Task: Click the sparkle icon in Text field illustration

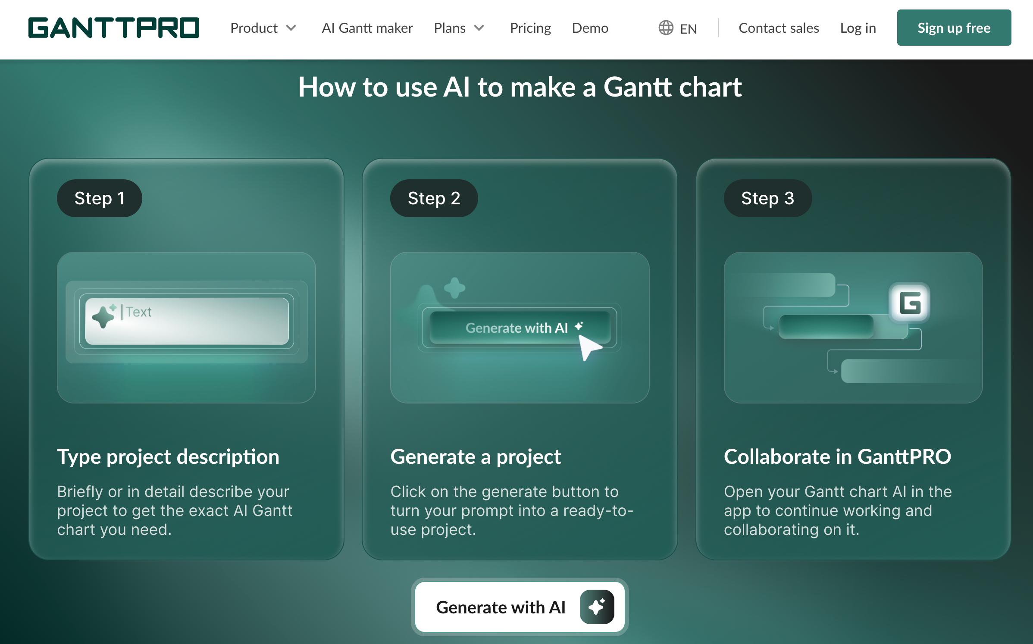Action: click(x=104, y=316)
